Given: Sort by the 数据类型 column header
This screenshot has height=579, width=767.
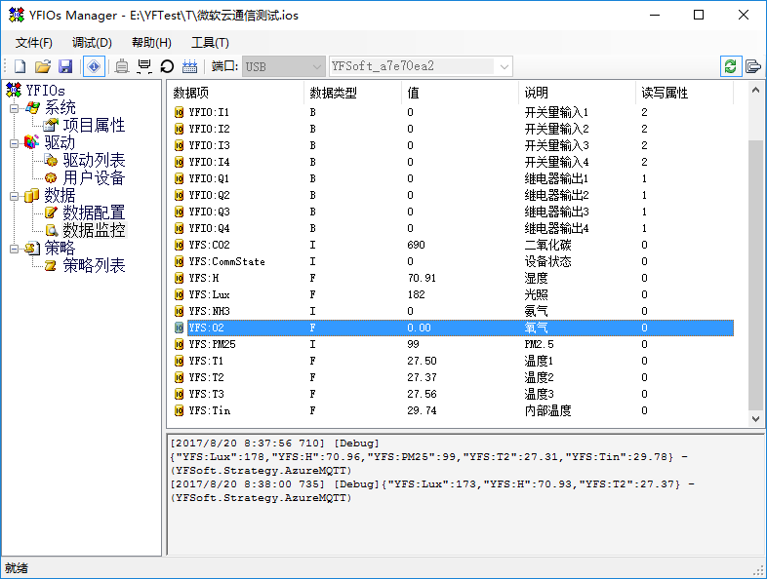Looking at the screenshot, I should click(353, 93).
